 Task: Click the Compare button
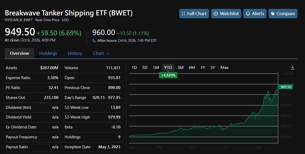[283, 14]
